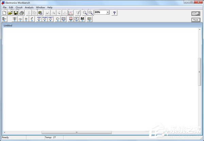Open the Display Graphs window icon
Viewport: 204px width, 141px height.
(71, 13)
